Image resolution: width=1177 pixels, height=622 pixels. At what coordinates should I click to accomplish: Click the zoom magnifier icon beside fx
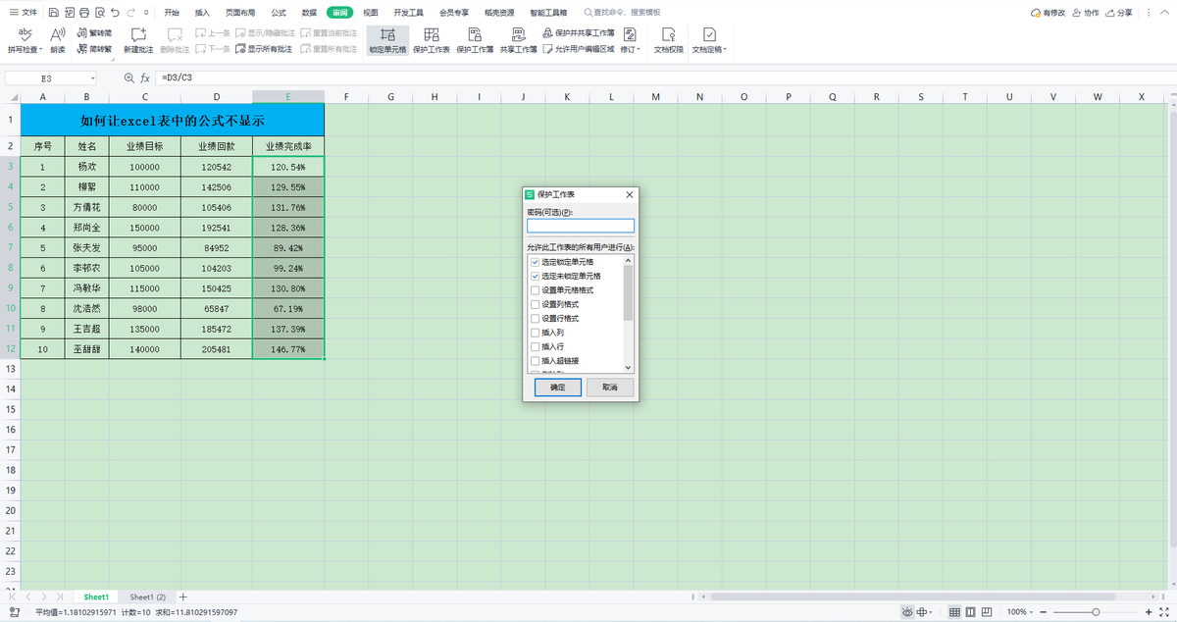128,78
